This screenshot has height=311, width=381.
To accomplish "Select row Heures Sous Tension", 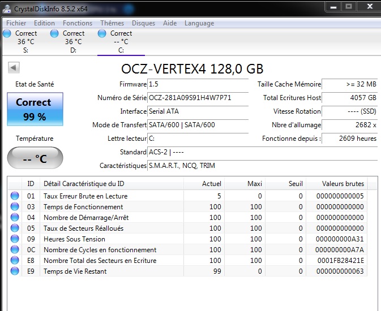I will click(187, 239).
